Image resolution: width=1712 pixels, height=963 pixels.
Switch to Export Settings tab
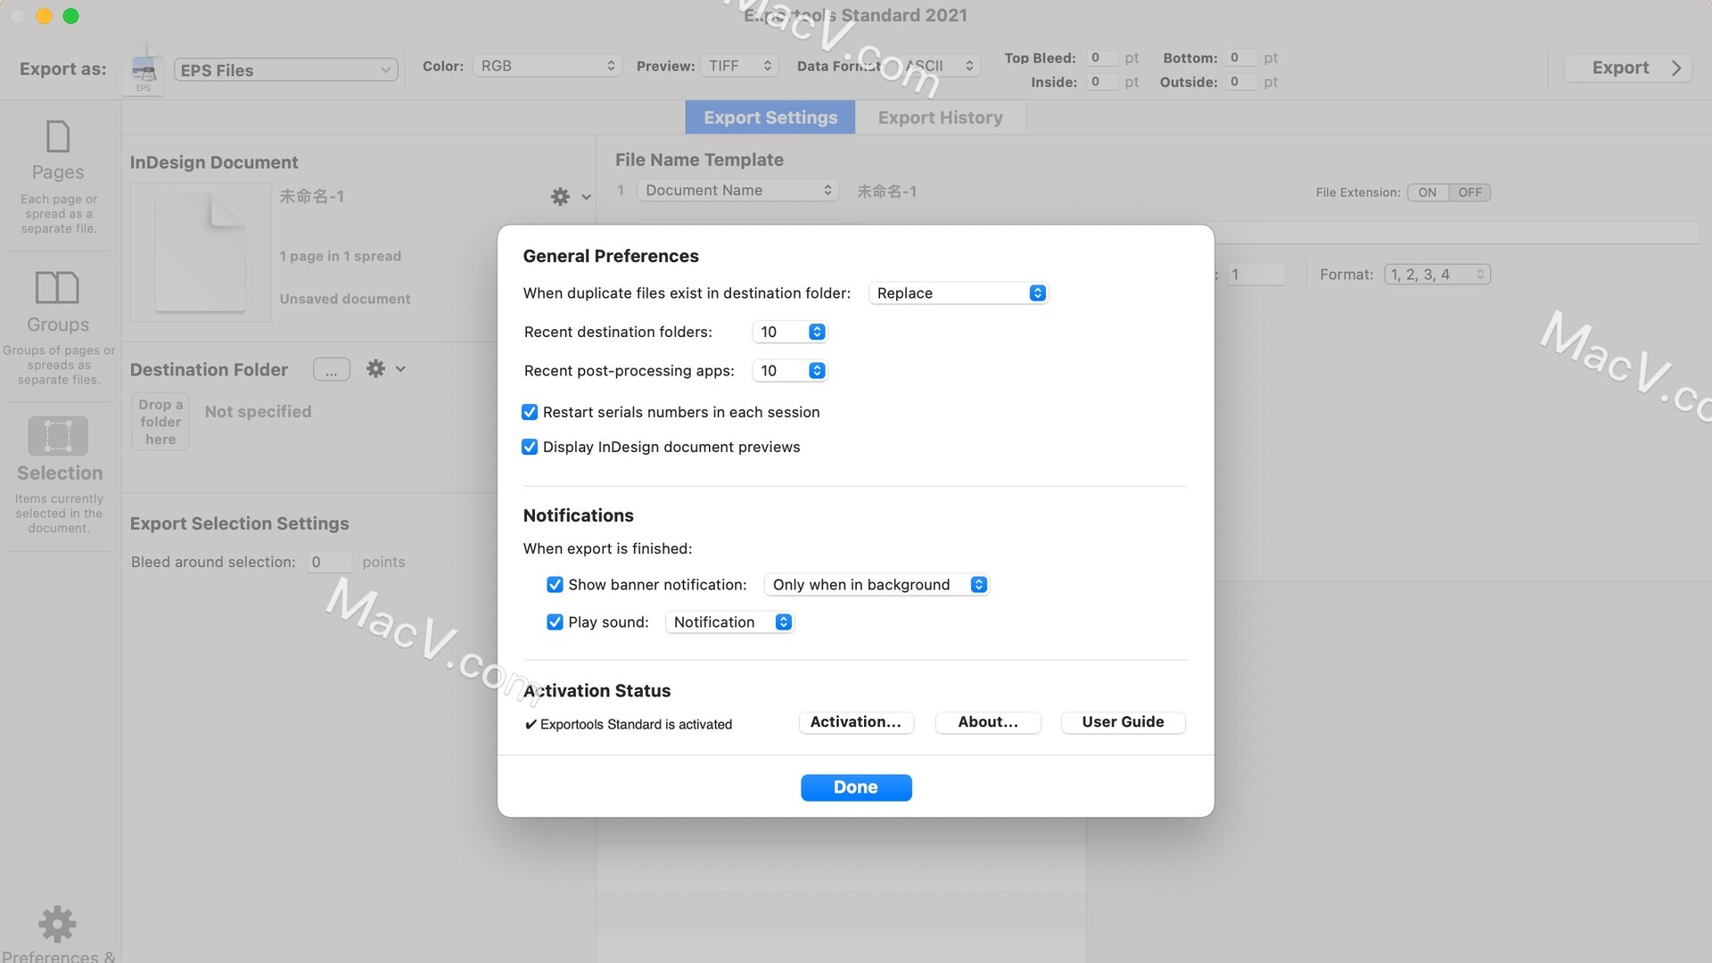[x=770, y=118]
